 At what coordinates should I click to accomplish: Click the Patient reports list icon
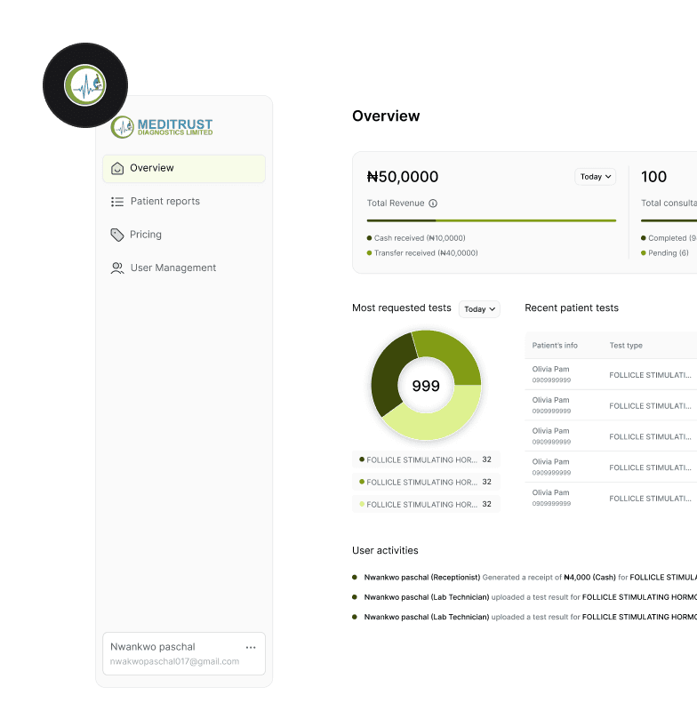(x=117, y=202)
